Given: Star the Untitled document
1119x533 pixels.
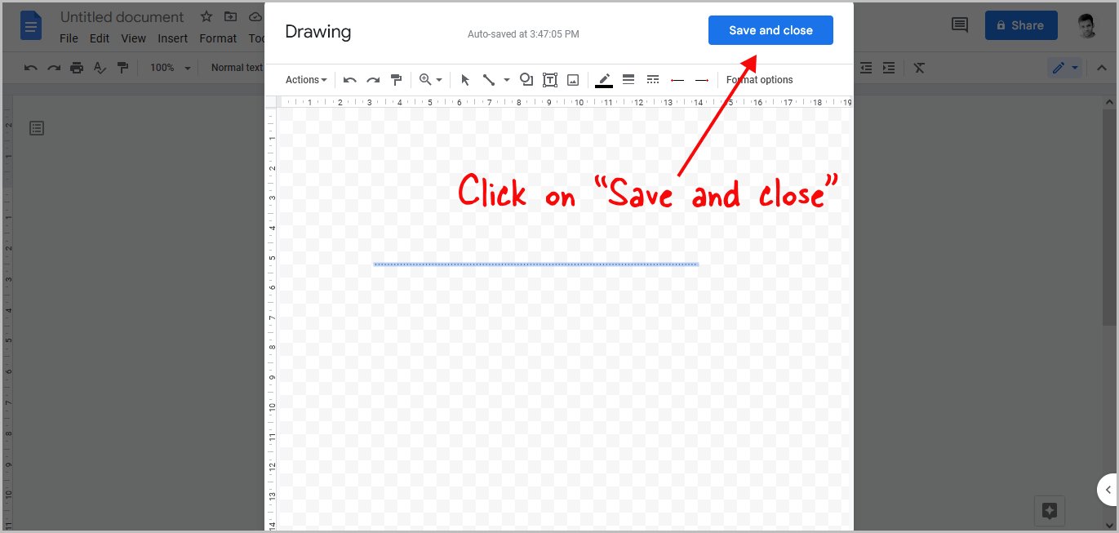Looking at the screenshot, I should click(206, 16).
